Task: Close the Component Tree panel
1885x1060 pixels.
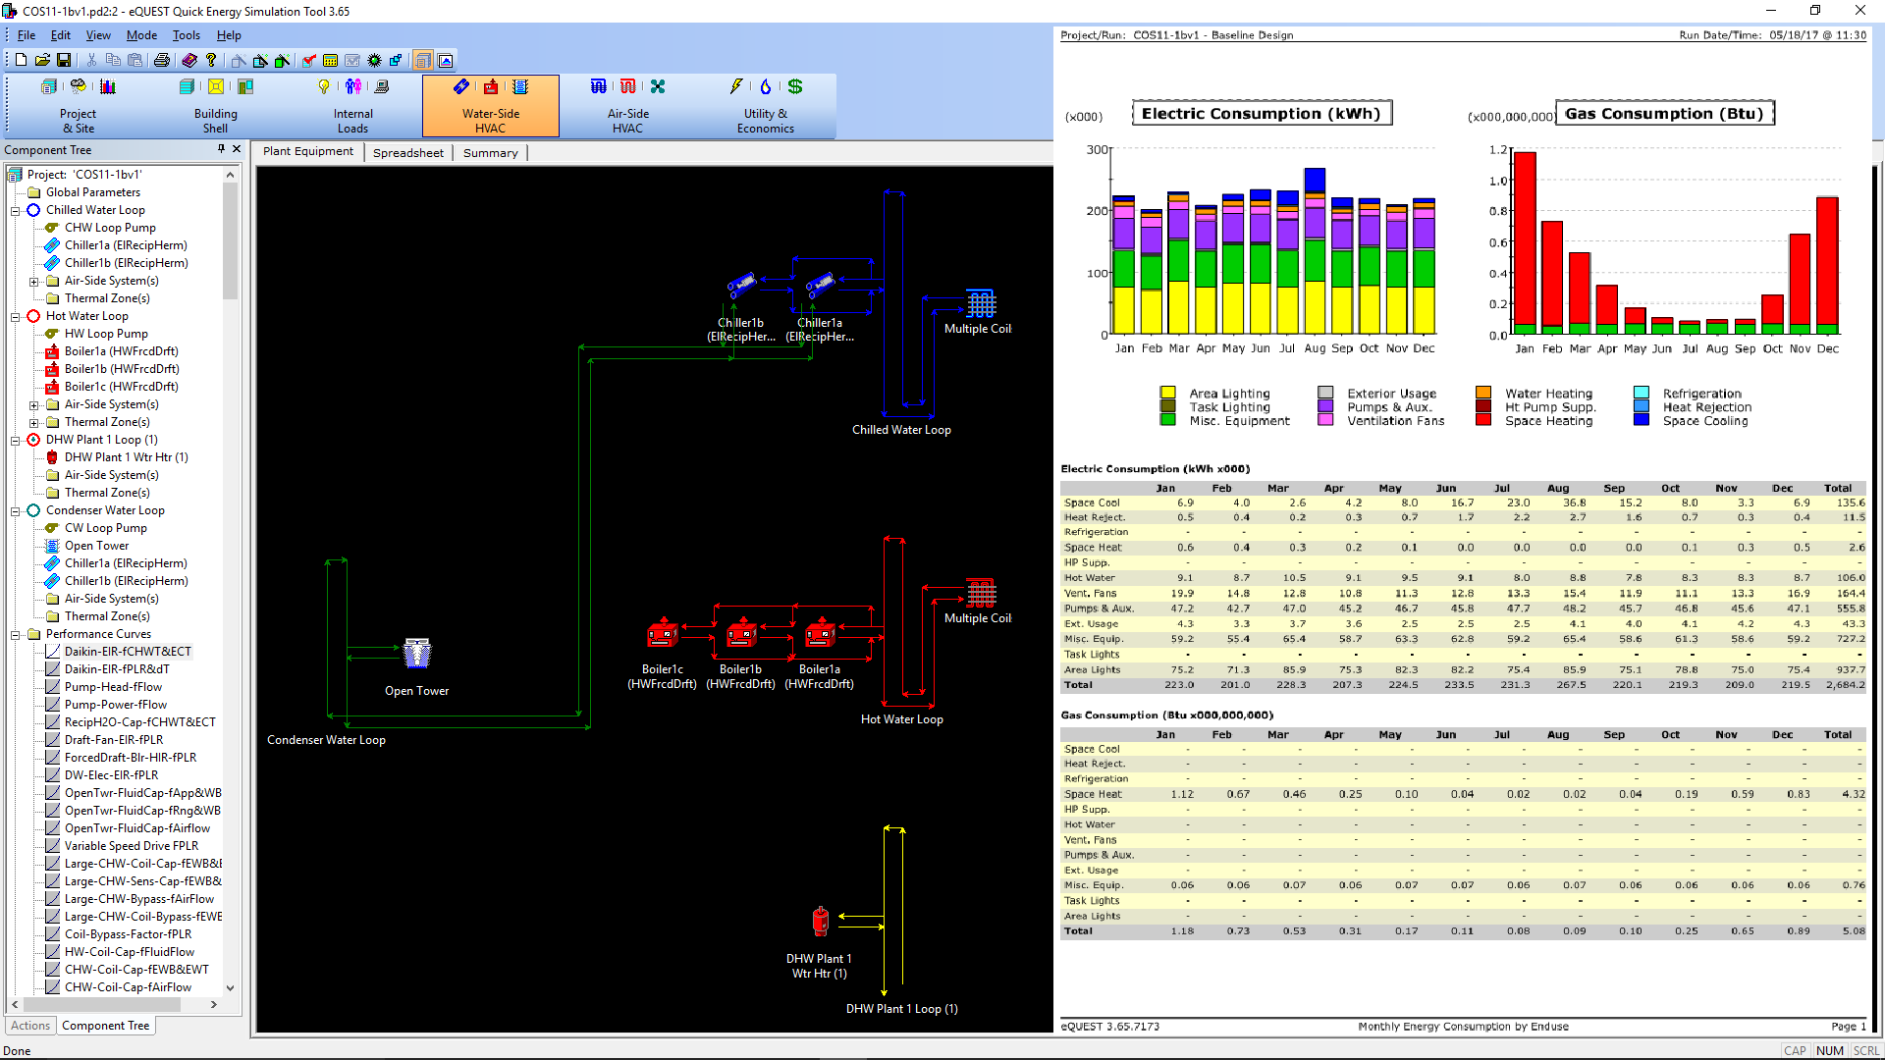Action: (x=237, y=149)
